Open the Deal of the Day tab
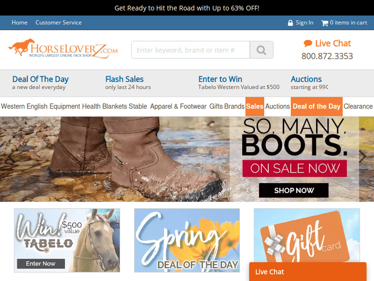 (x=316, y=106)
